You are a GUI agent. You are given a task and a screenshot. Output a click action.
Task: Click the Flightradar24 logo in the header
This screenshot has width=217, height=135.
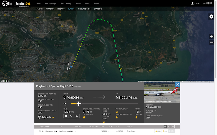pyautogui.click(x=16, y=4)
